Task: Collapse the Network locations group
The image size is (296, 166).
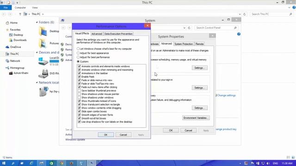Action: click(x=37, y=83)
